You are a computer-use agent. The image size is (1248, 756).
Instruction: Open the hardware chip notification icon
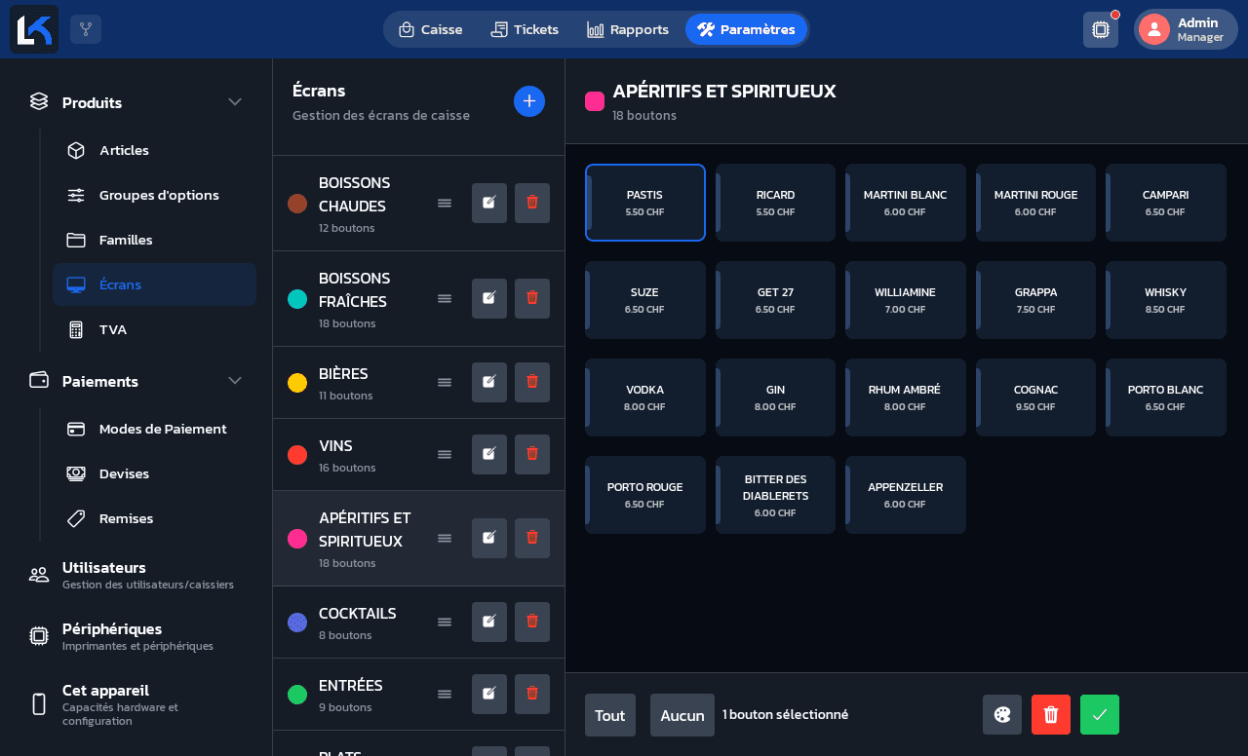(x=1101, y=29)
